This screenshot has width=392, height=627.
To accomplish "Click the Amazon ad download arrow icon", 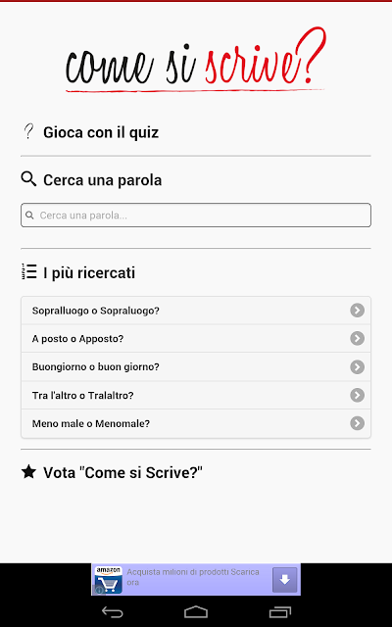I will [285, 579].
